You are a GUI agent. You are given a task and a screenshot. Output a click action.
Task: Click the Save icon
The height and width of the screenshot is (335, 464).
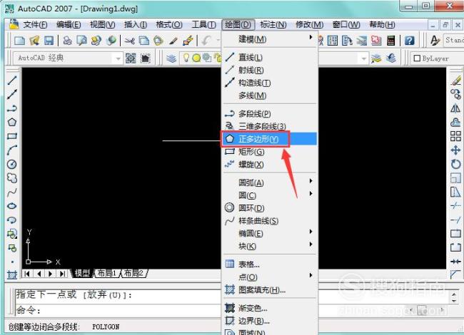49,41
